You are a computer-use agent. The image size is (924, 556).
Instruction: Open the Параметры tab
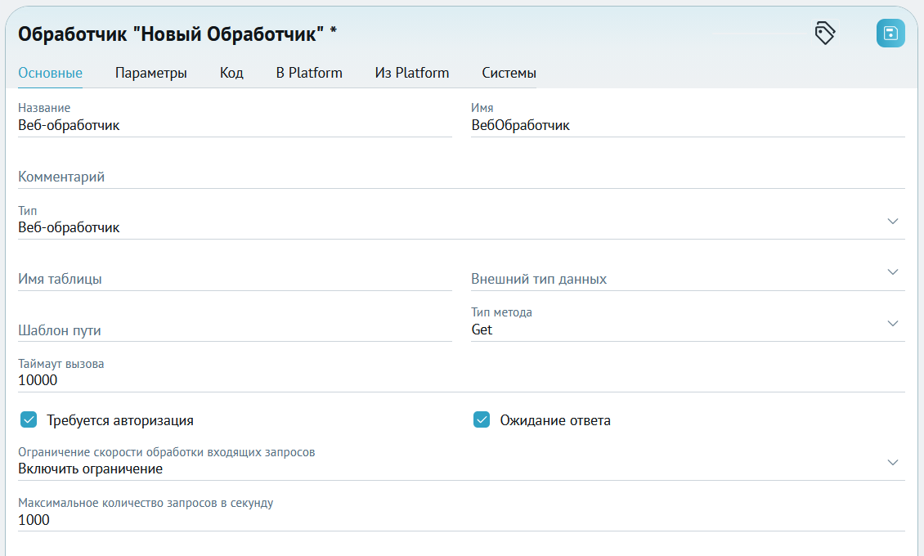pyautogui.click(x=150, y=73)
